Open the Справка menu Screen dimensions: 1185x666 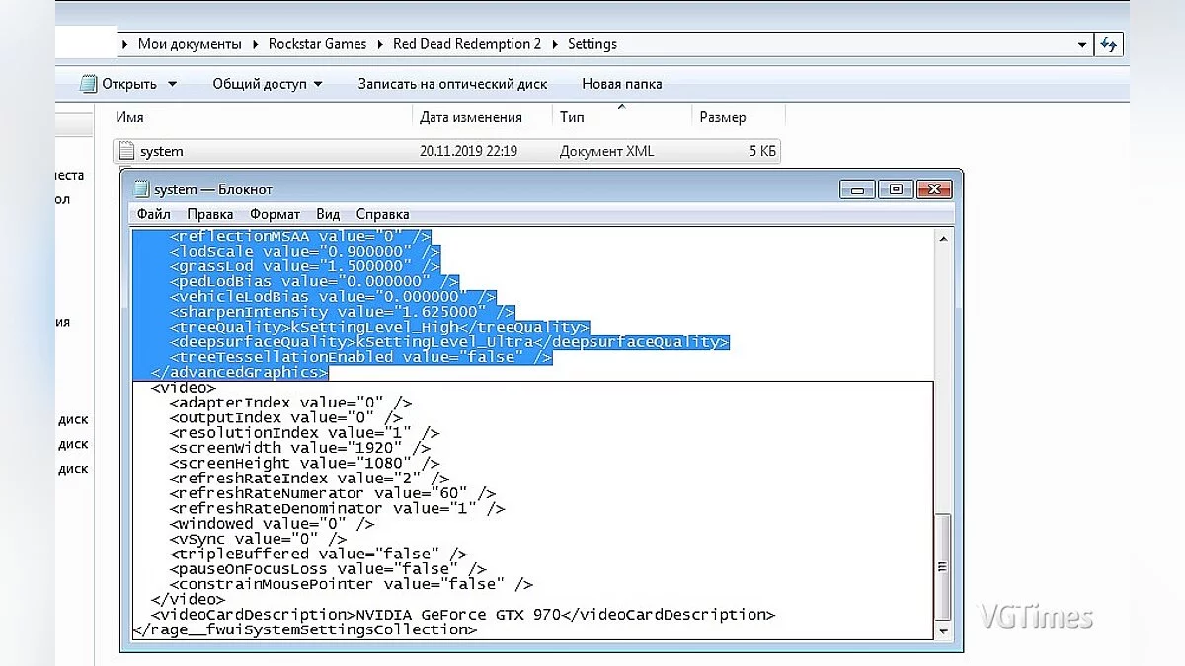pos(382,214)
